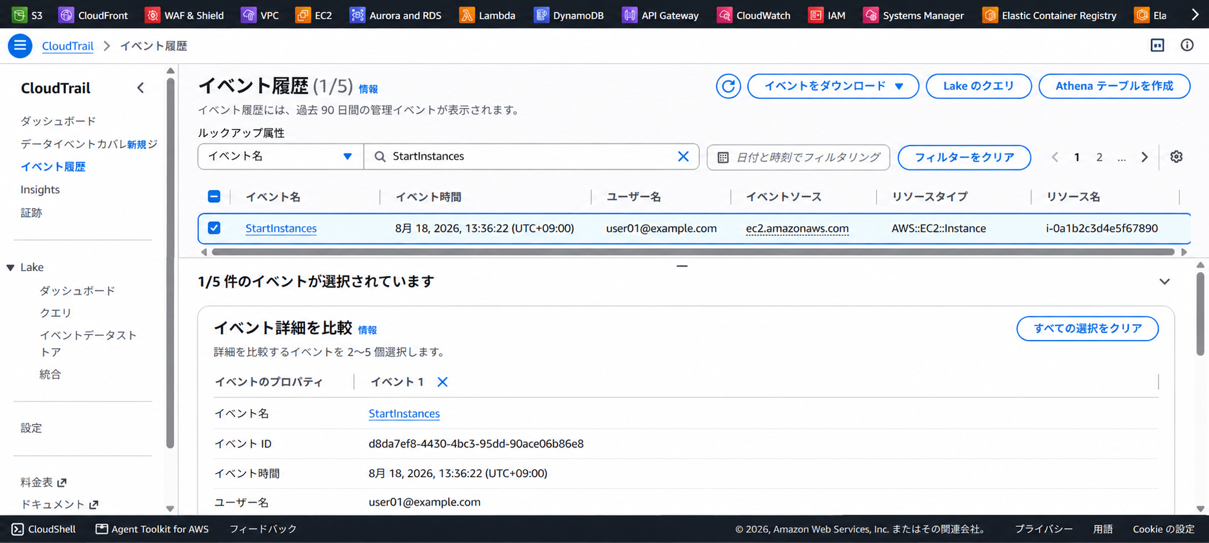
Task: Open 情報 link beside イベント履歴 heading
Action: tap(368, 89)
